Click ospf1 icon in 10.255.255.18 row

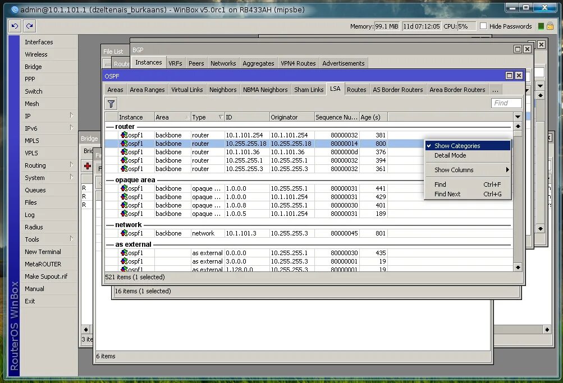pos(124,144)
